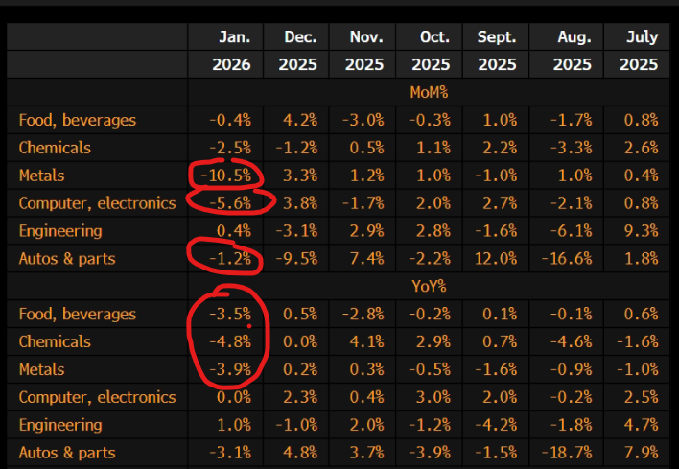Click Engineering YoY Sept. value "-4.2%"
The height and width of the screenshot is (469, 679).
tap(496, 425)
